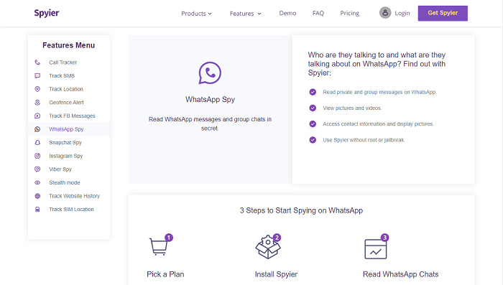Select WhatsApp Spy in Features Menu
Viewport: 503px width, 285px height.
66,129
